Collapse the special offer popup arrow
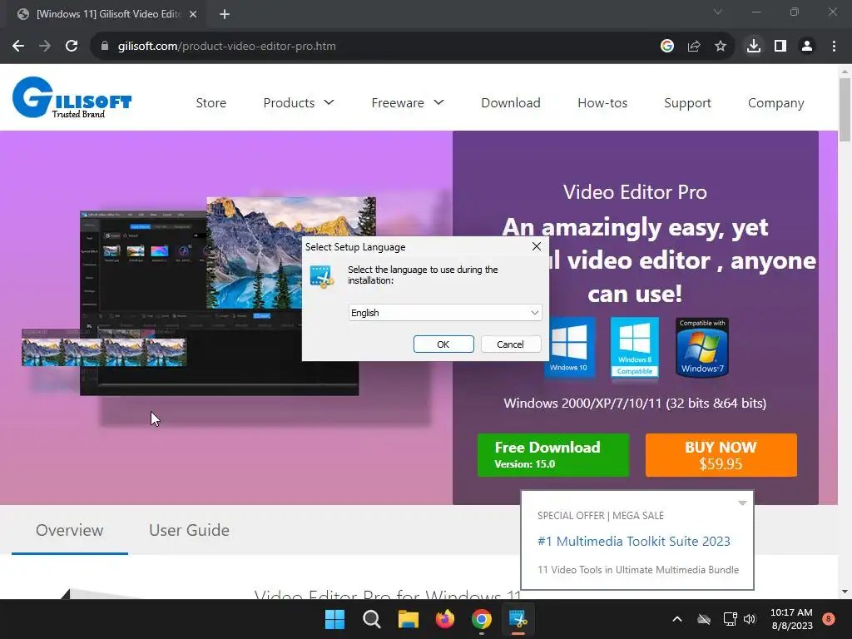Viewport: 852px width, 639px height. [x=742, y=503]
